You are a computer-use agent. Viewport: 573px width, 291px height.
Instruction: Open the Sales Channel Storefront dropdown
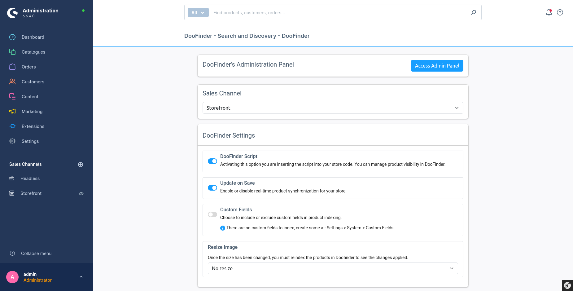333,108
